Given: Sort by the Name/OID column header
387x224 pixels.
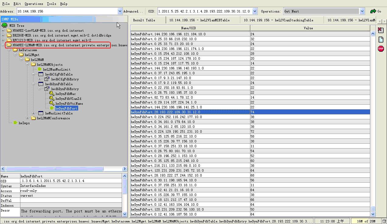Looking at the screenshot, I should click(190, 28).
